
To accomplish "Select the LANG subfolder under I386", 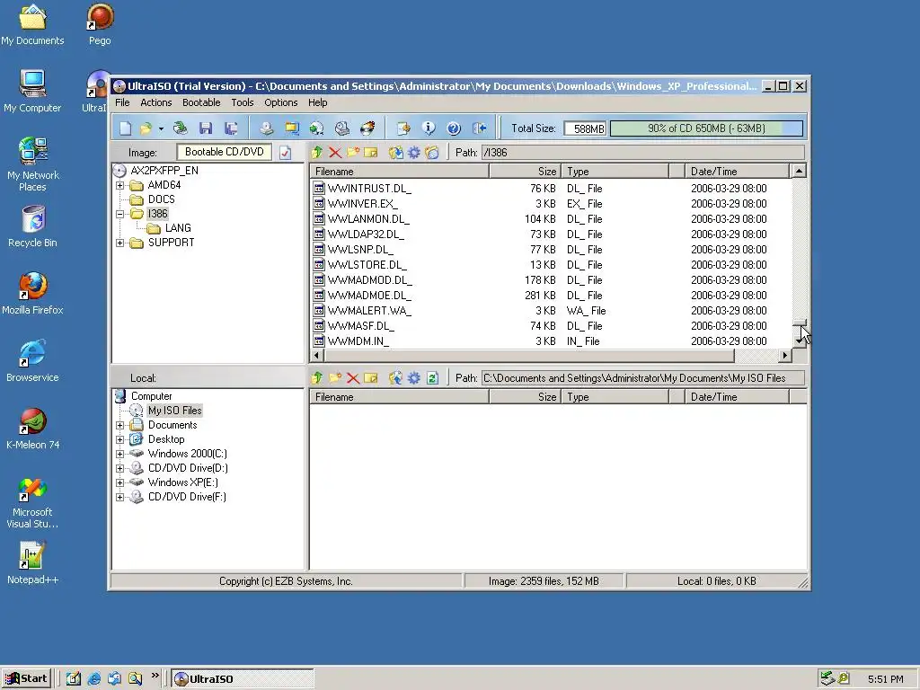I will (x=178, y=228).
